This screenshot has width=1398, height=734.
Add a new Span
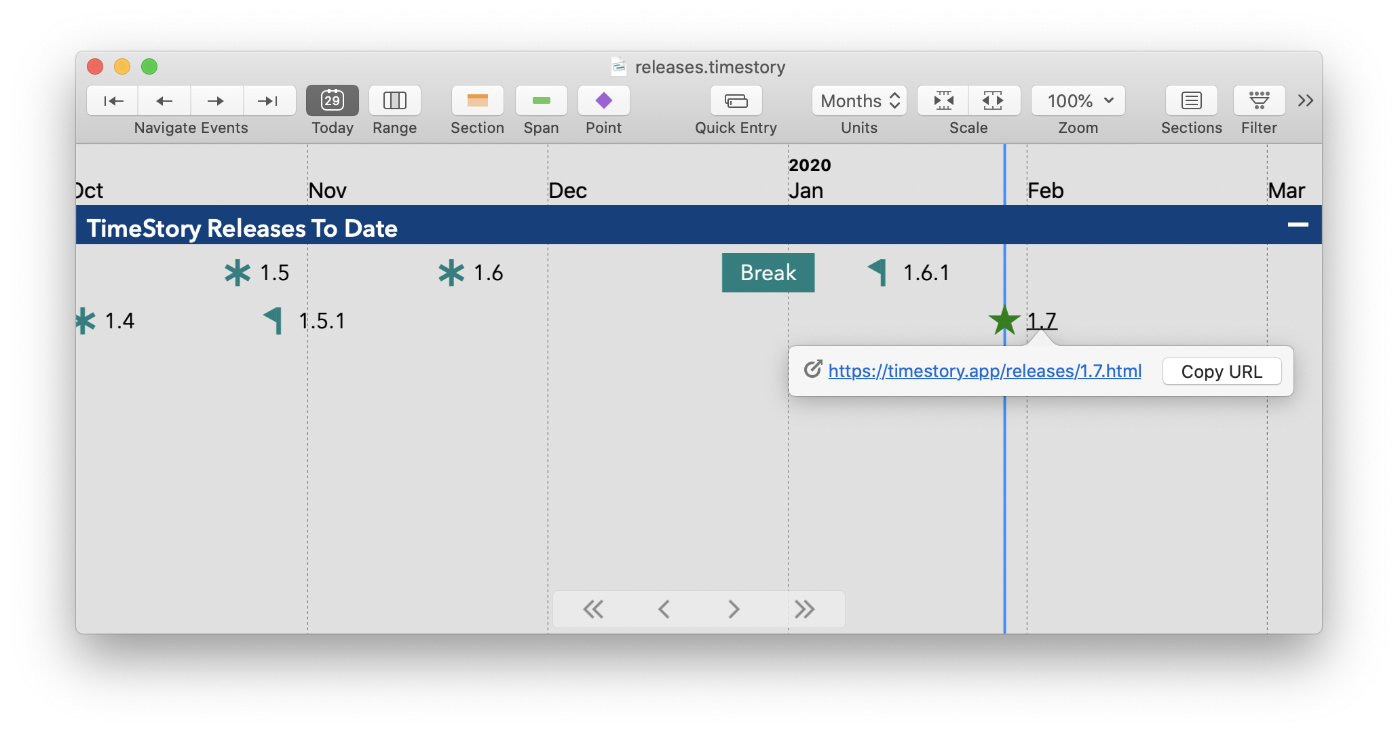coord(541,101)
